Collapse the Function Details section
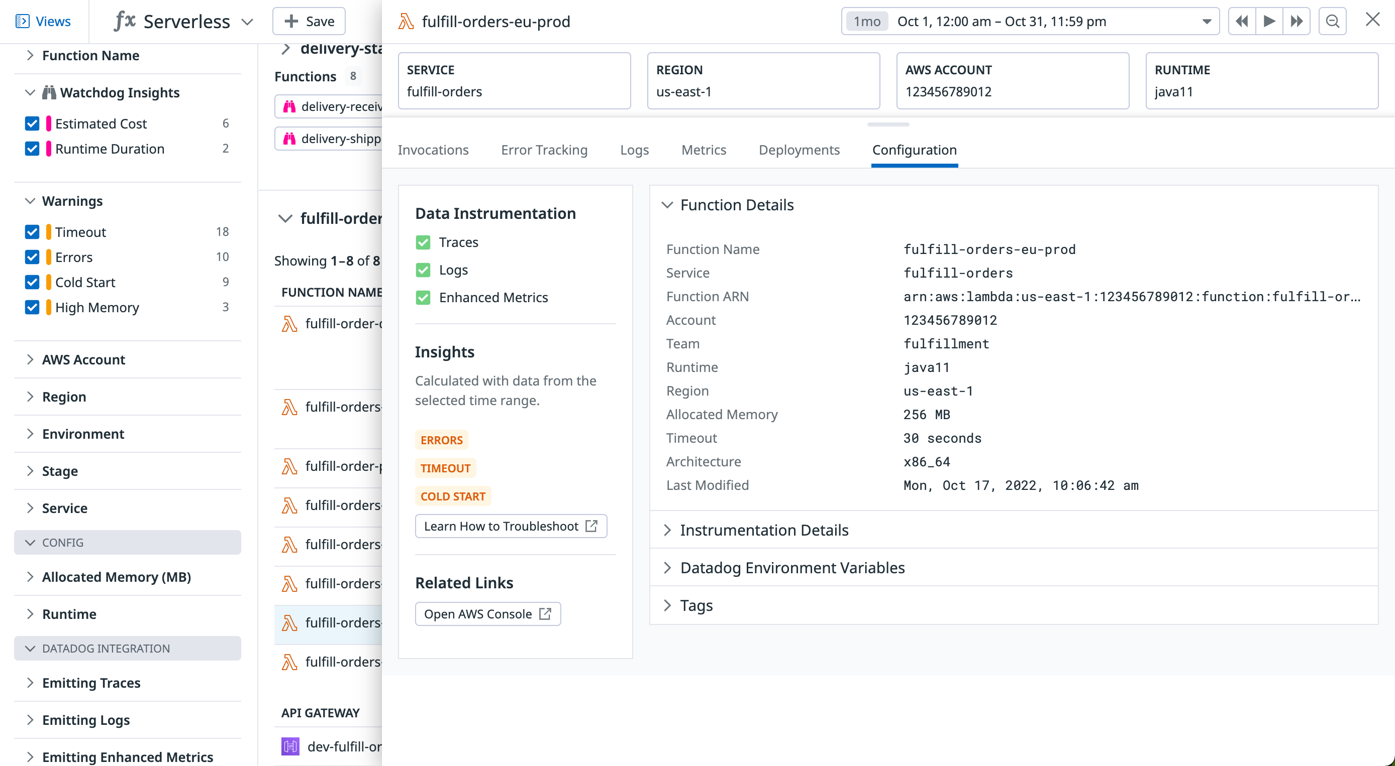 click(668, 205)
